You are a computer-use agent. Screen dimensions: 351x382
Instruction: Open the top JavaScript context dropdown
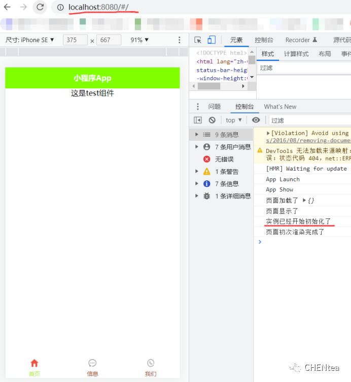[x=234, y=120]
